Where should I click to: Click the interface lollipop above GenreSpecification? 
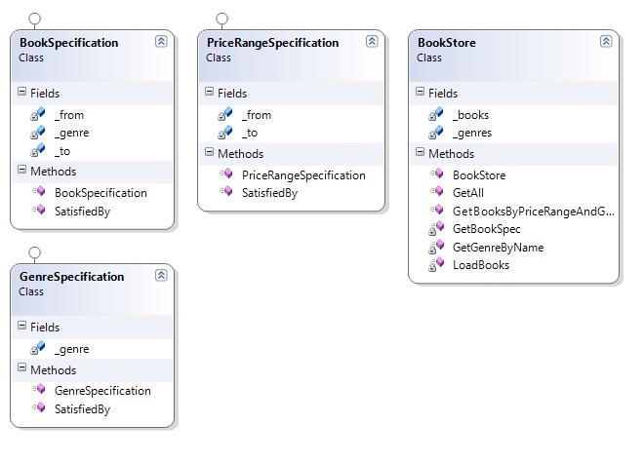click(35, 252)
